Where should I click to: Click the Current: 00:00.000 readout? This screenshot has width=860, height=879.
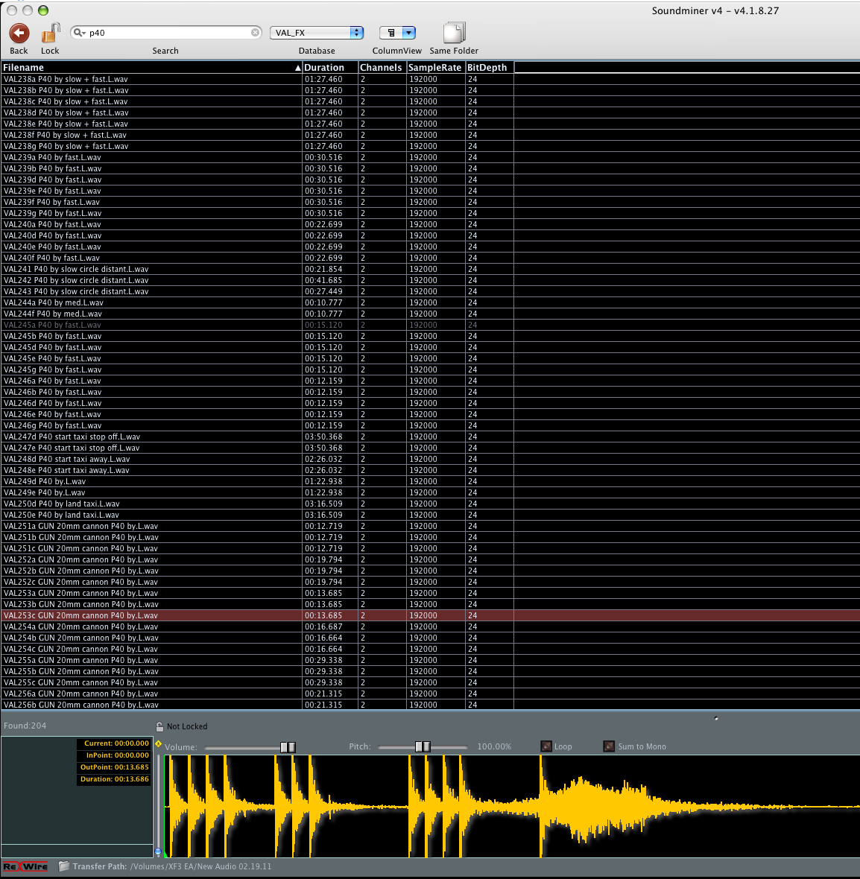pyautogui.click(x=116, y=743)
